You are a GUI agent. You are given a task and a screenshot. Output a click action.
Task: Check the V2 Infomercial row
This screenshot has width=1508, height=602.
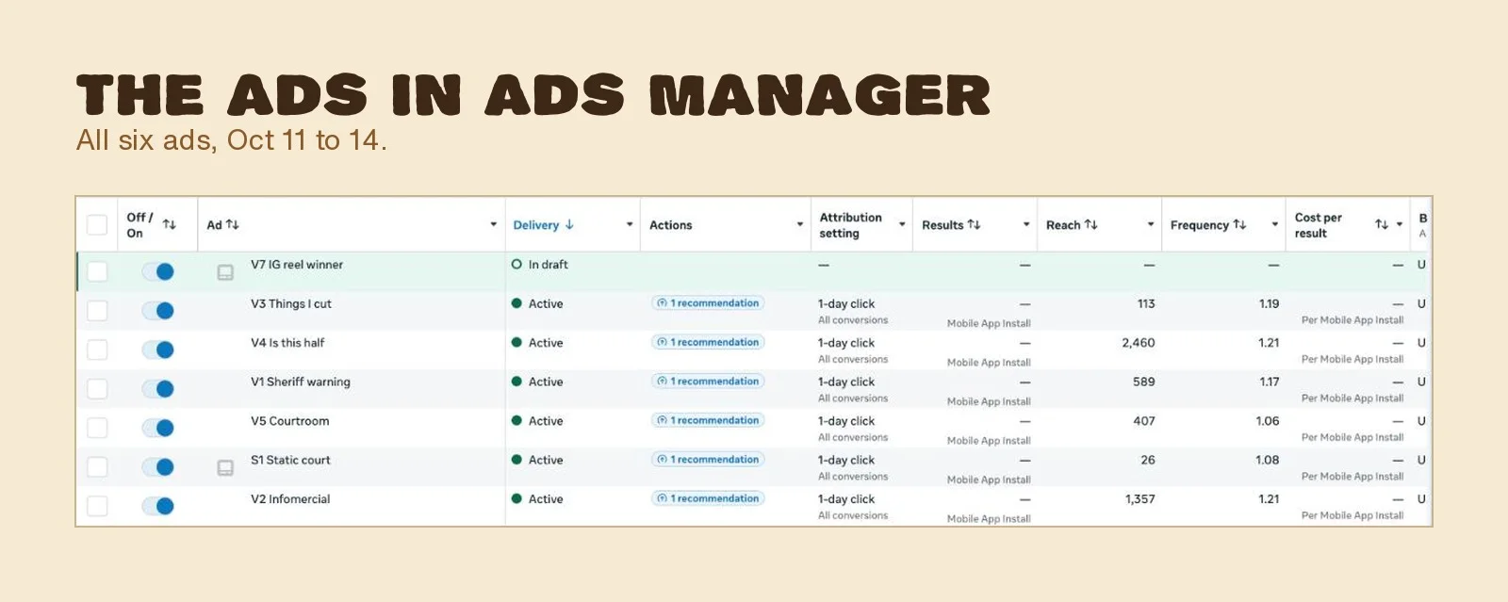tap(97, 506)
